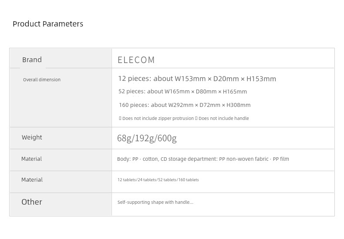344x239 pixels.
Task: Click the zipper protrusion note
Action: coord(156,118)
